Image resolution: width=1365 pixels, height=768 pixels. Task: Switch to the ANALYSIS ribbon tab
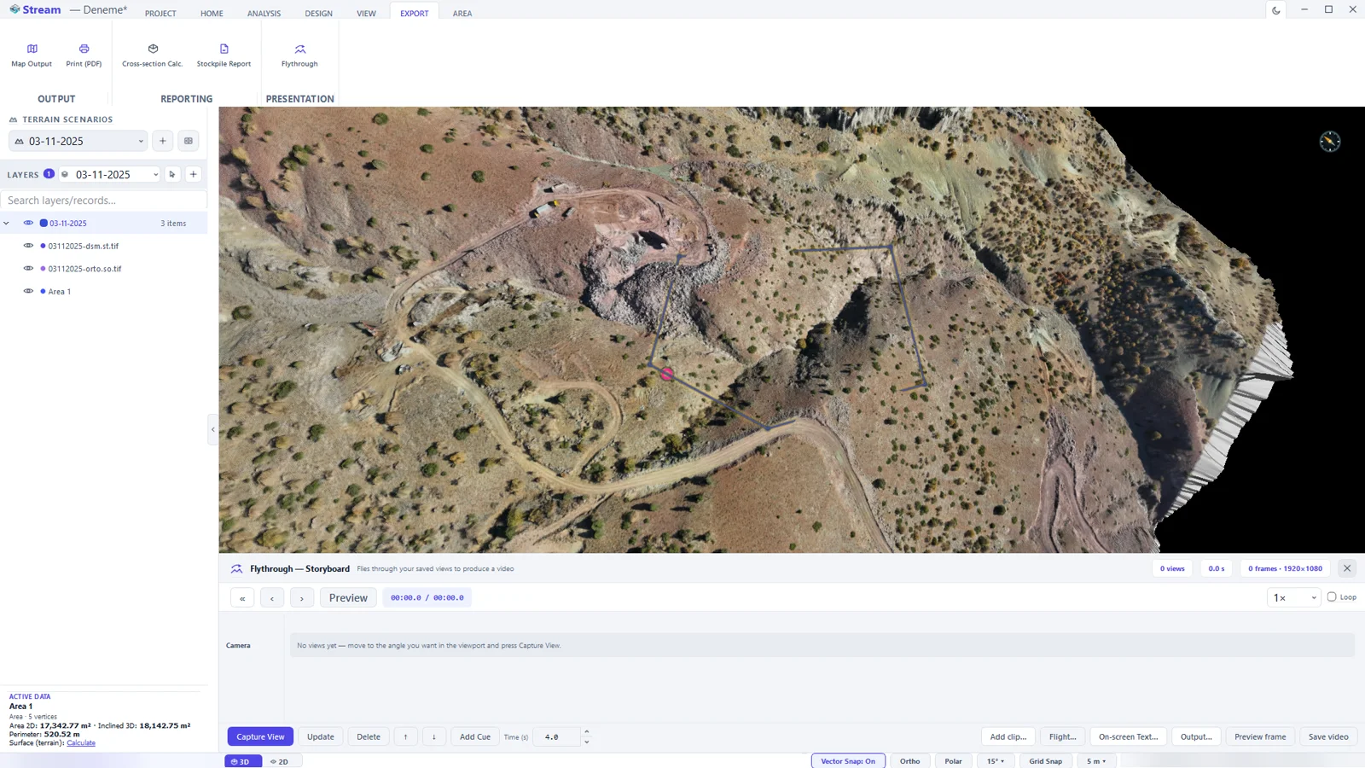[x=264, y=13]
